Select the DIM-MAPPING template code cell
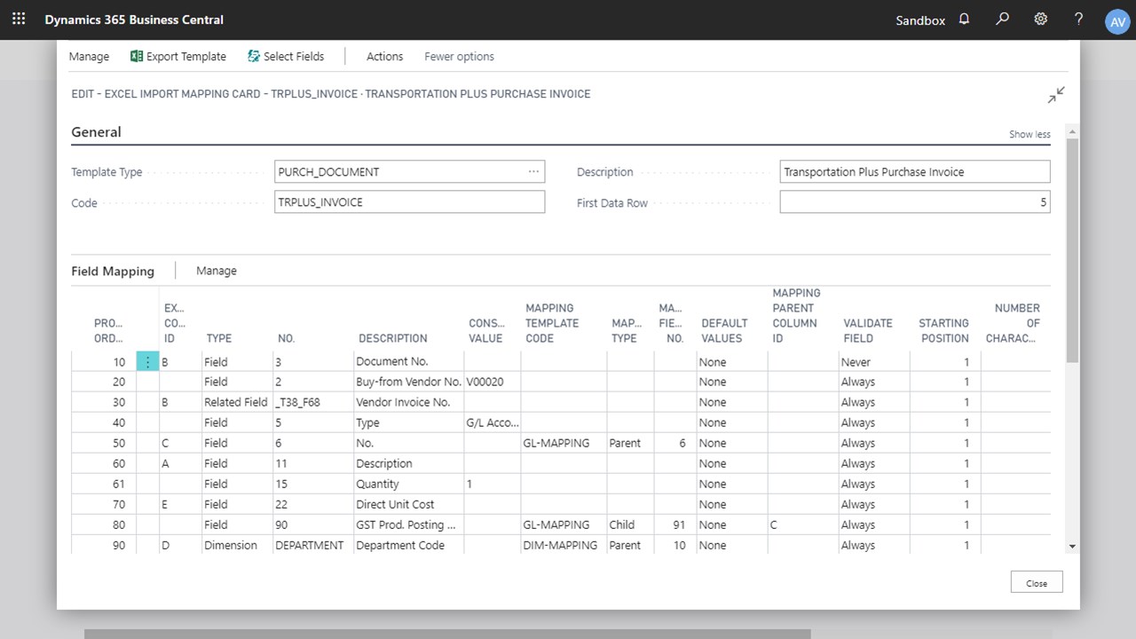Viewport: 1136px width, 639px height. [x=564, y=545]
